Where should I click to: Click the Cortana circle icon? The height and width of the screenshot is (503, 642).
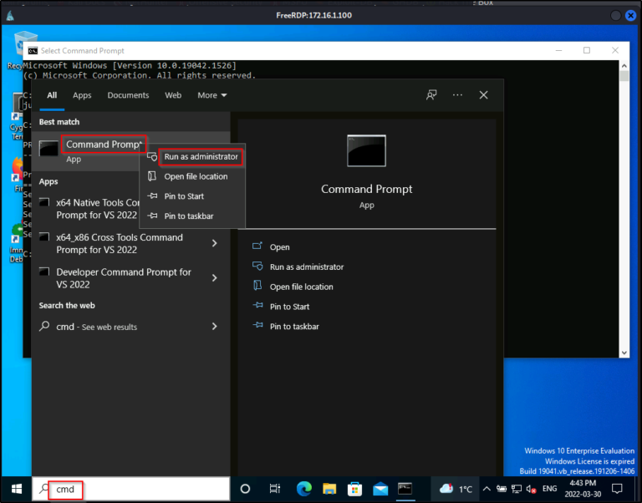pyautogui.click(x=245, y=489)
